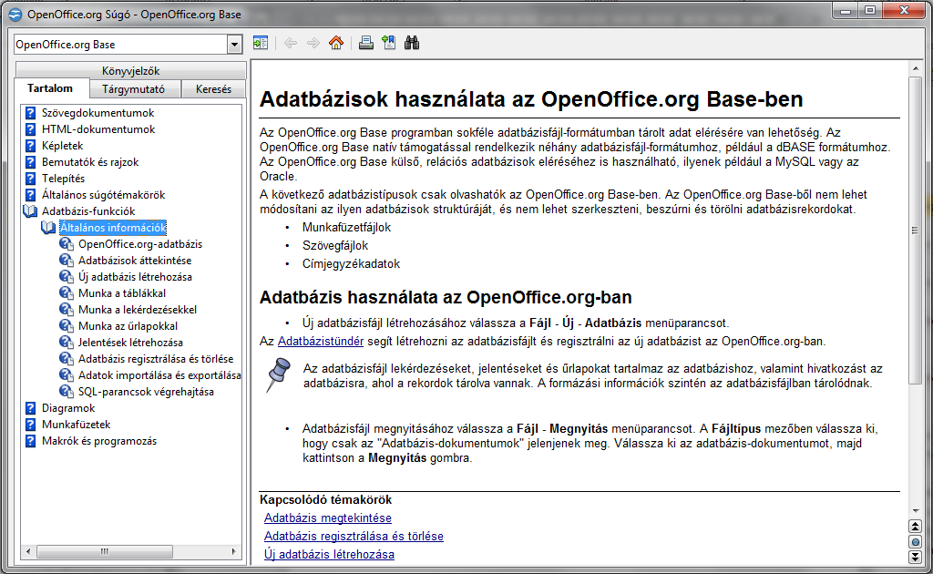Select the Adatbázis-funkciók tree node
The width and height of the screenshot is (933, 574).
(x=88, y=211)
